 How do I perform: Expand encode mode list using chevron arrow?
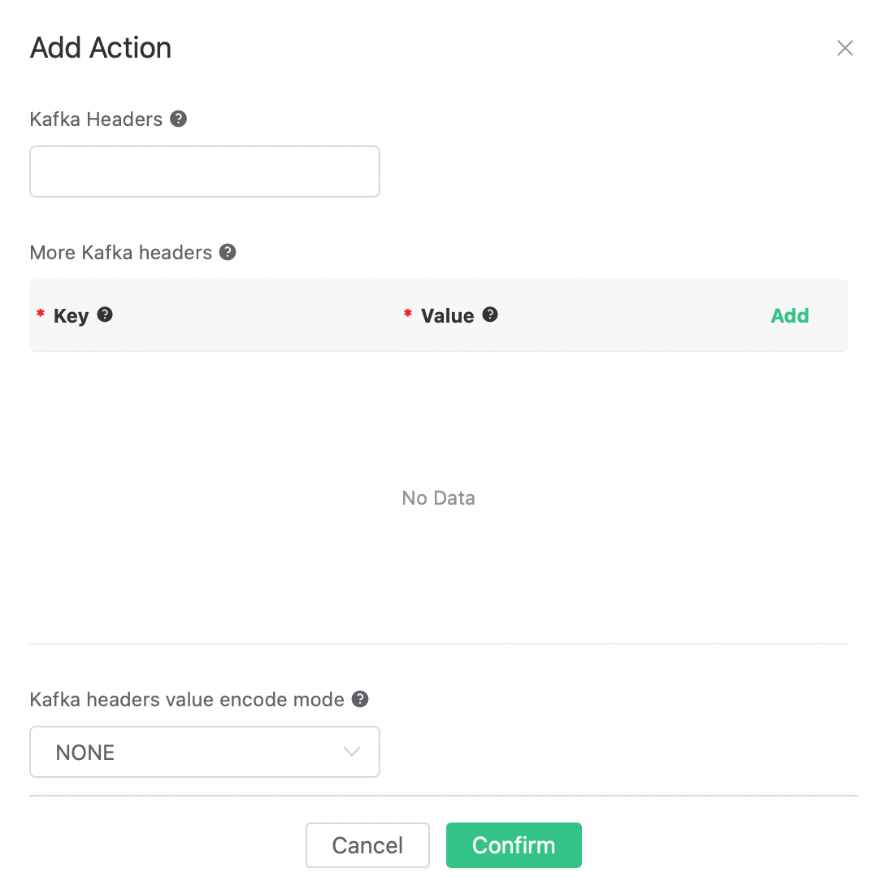(x=352, y=752)
